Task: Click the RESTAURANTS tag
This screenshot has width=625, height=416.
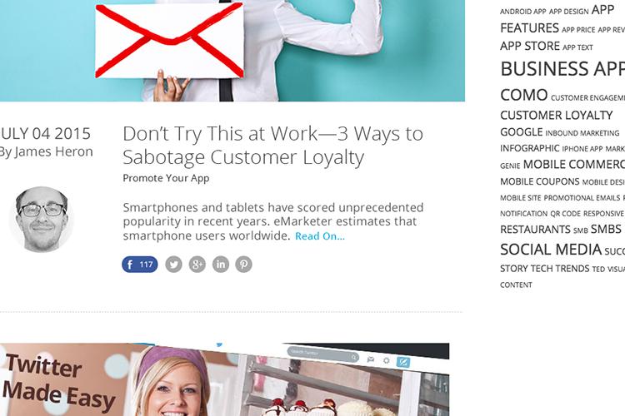Action: (535, 230)
